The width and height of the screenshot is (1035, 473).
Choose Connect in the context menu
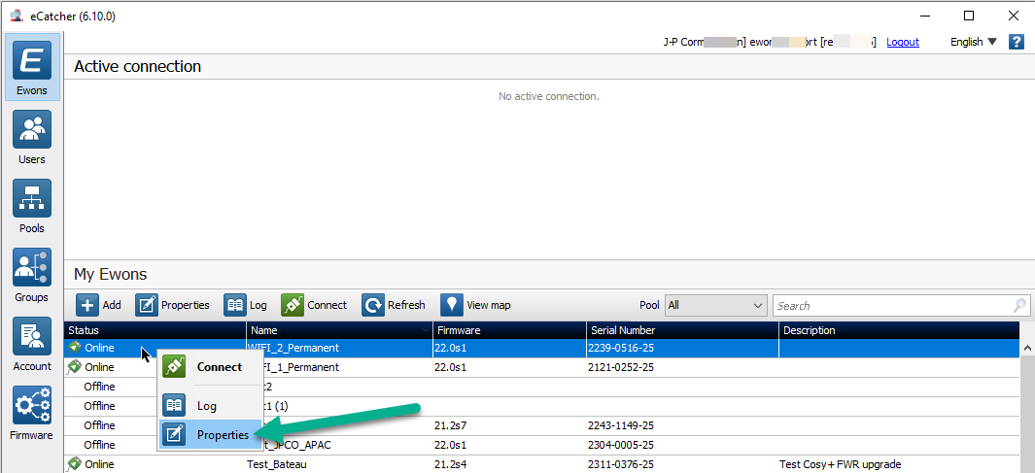(210, 367)
